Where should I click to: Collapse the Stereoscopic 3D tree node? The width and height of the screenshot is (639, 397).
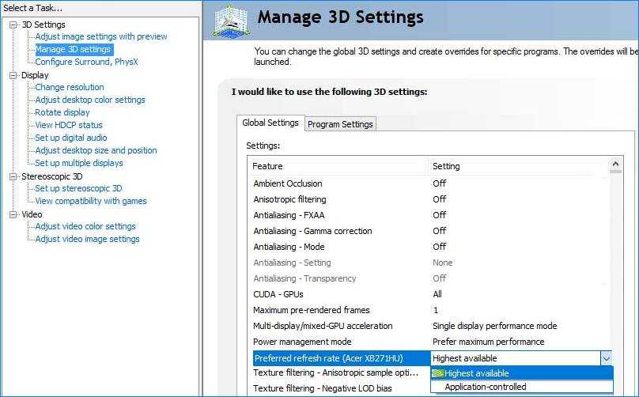tap(13, 176)
